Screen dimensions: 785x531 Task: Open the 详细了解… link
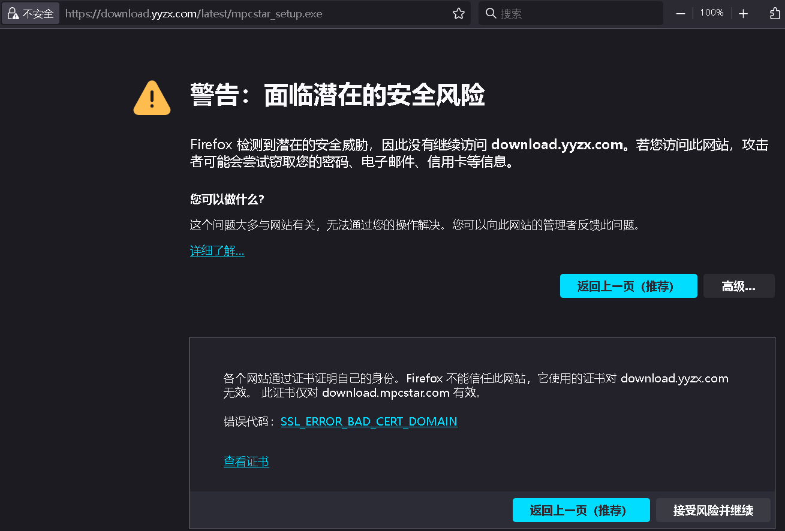click(x=217, y=251)
